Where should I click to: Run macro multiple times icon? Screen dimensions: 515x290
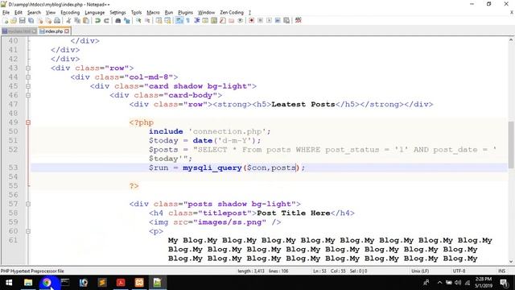coord(278,20)
